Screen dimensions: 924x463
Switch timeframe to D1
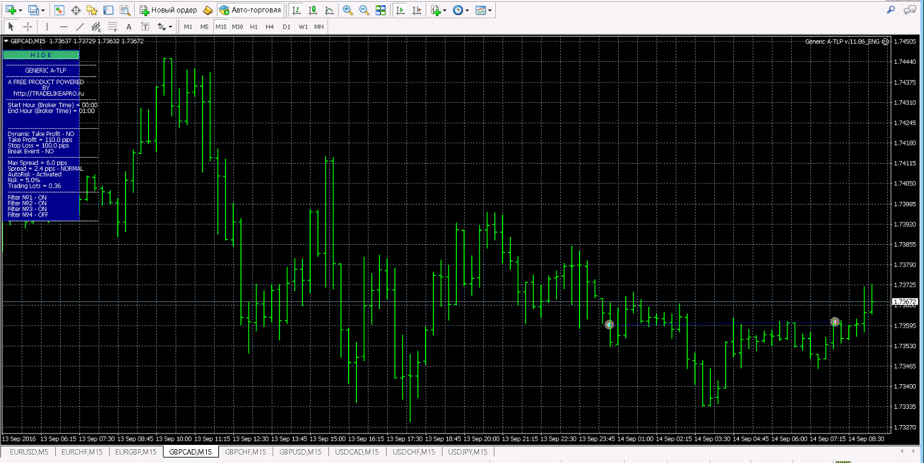point(286,26)
